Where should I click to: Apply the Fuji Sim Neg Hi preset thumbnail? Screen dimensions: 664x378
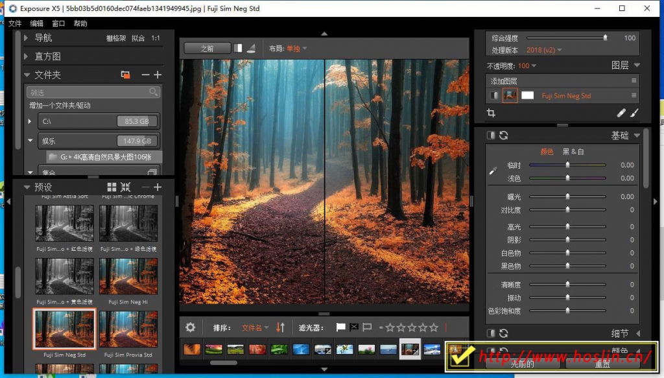128,276
